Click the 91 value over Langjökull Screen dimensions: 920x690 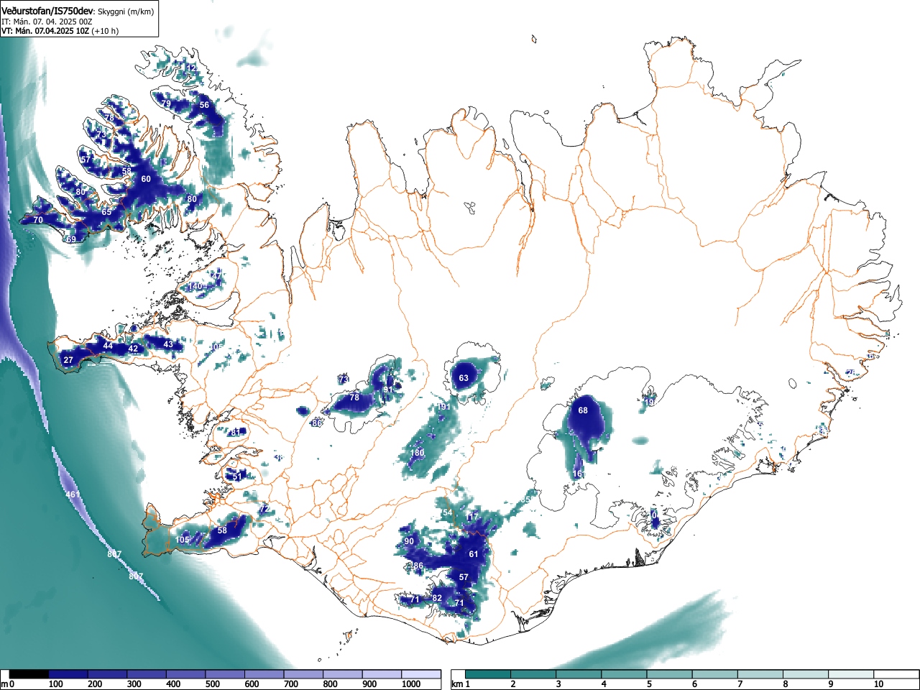click(x=388, y=390)
